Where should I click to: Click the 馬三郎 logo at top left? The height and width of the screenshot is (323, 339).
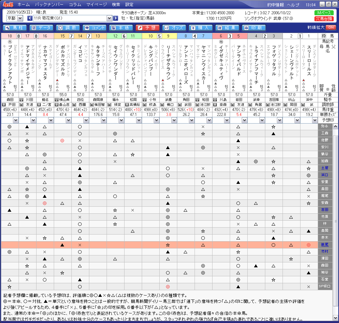[x=8, y=4]
